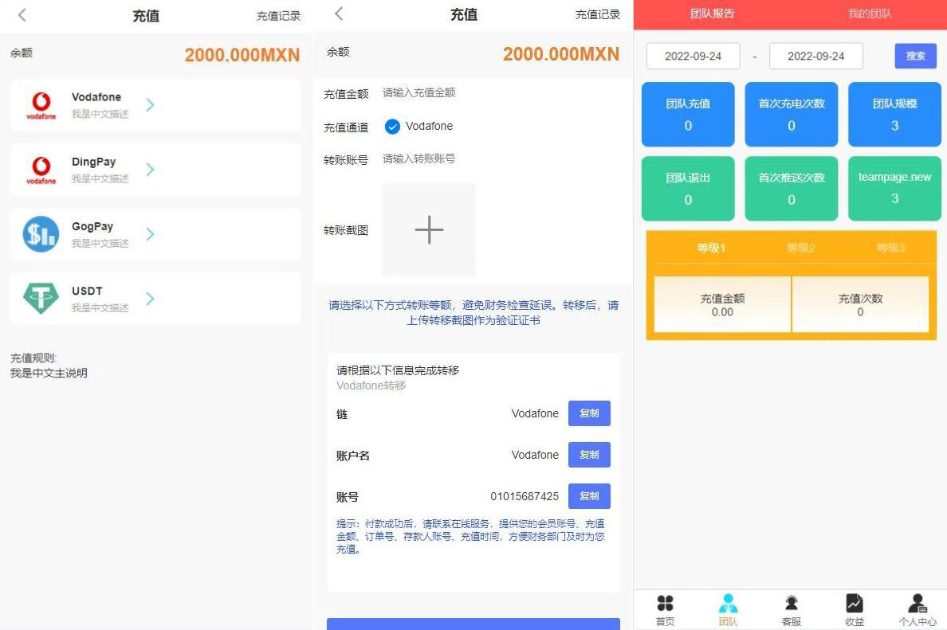Image resolution: width=947 pixels, height=630 pixels.
Task: Open the start date picker field
Action: [693, 56]
